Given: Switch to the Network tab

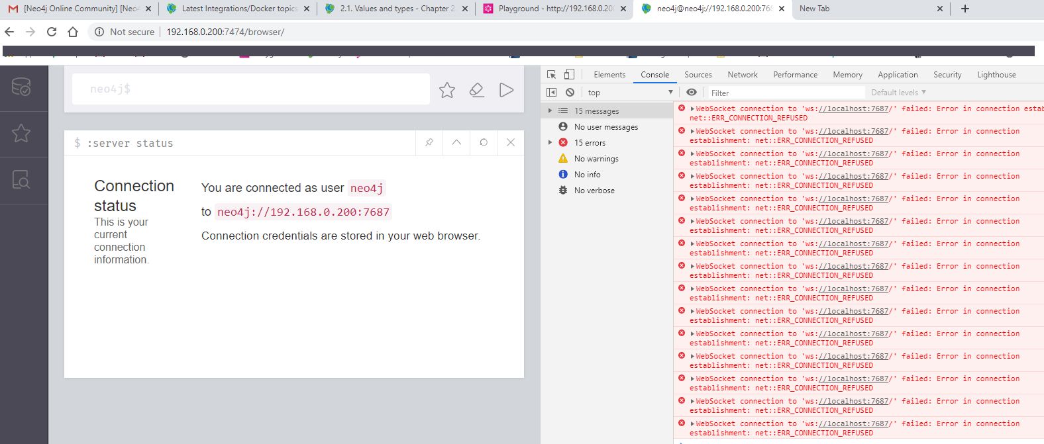Looking at the screenshot, I should click(x=743, y=75).
